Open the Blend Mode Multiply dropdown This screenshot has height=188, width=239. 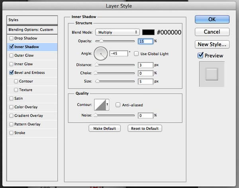118,32
